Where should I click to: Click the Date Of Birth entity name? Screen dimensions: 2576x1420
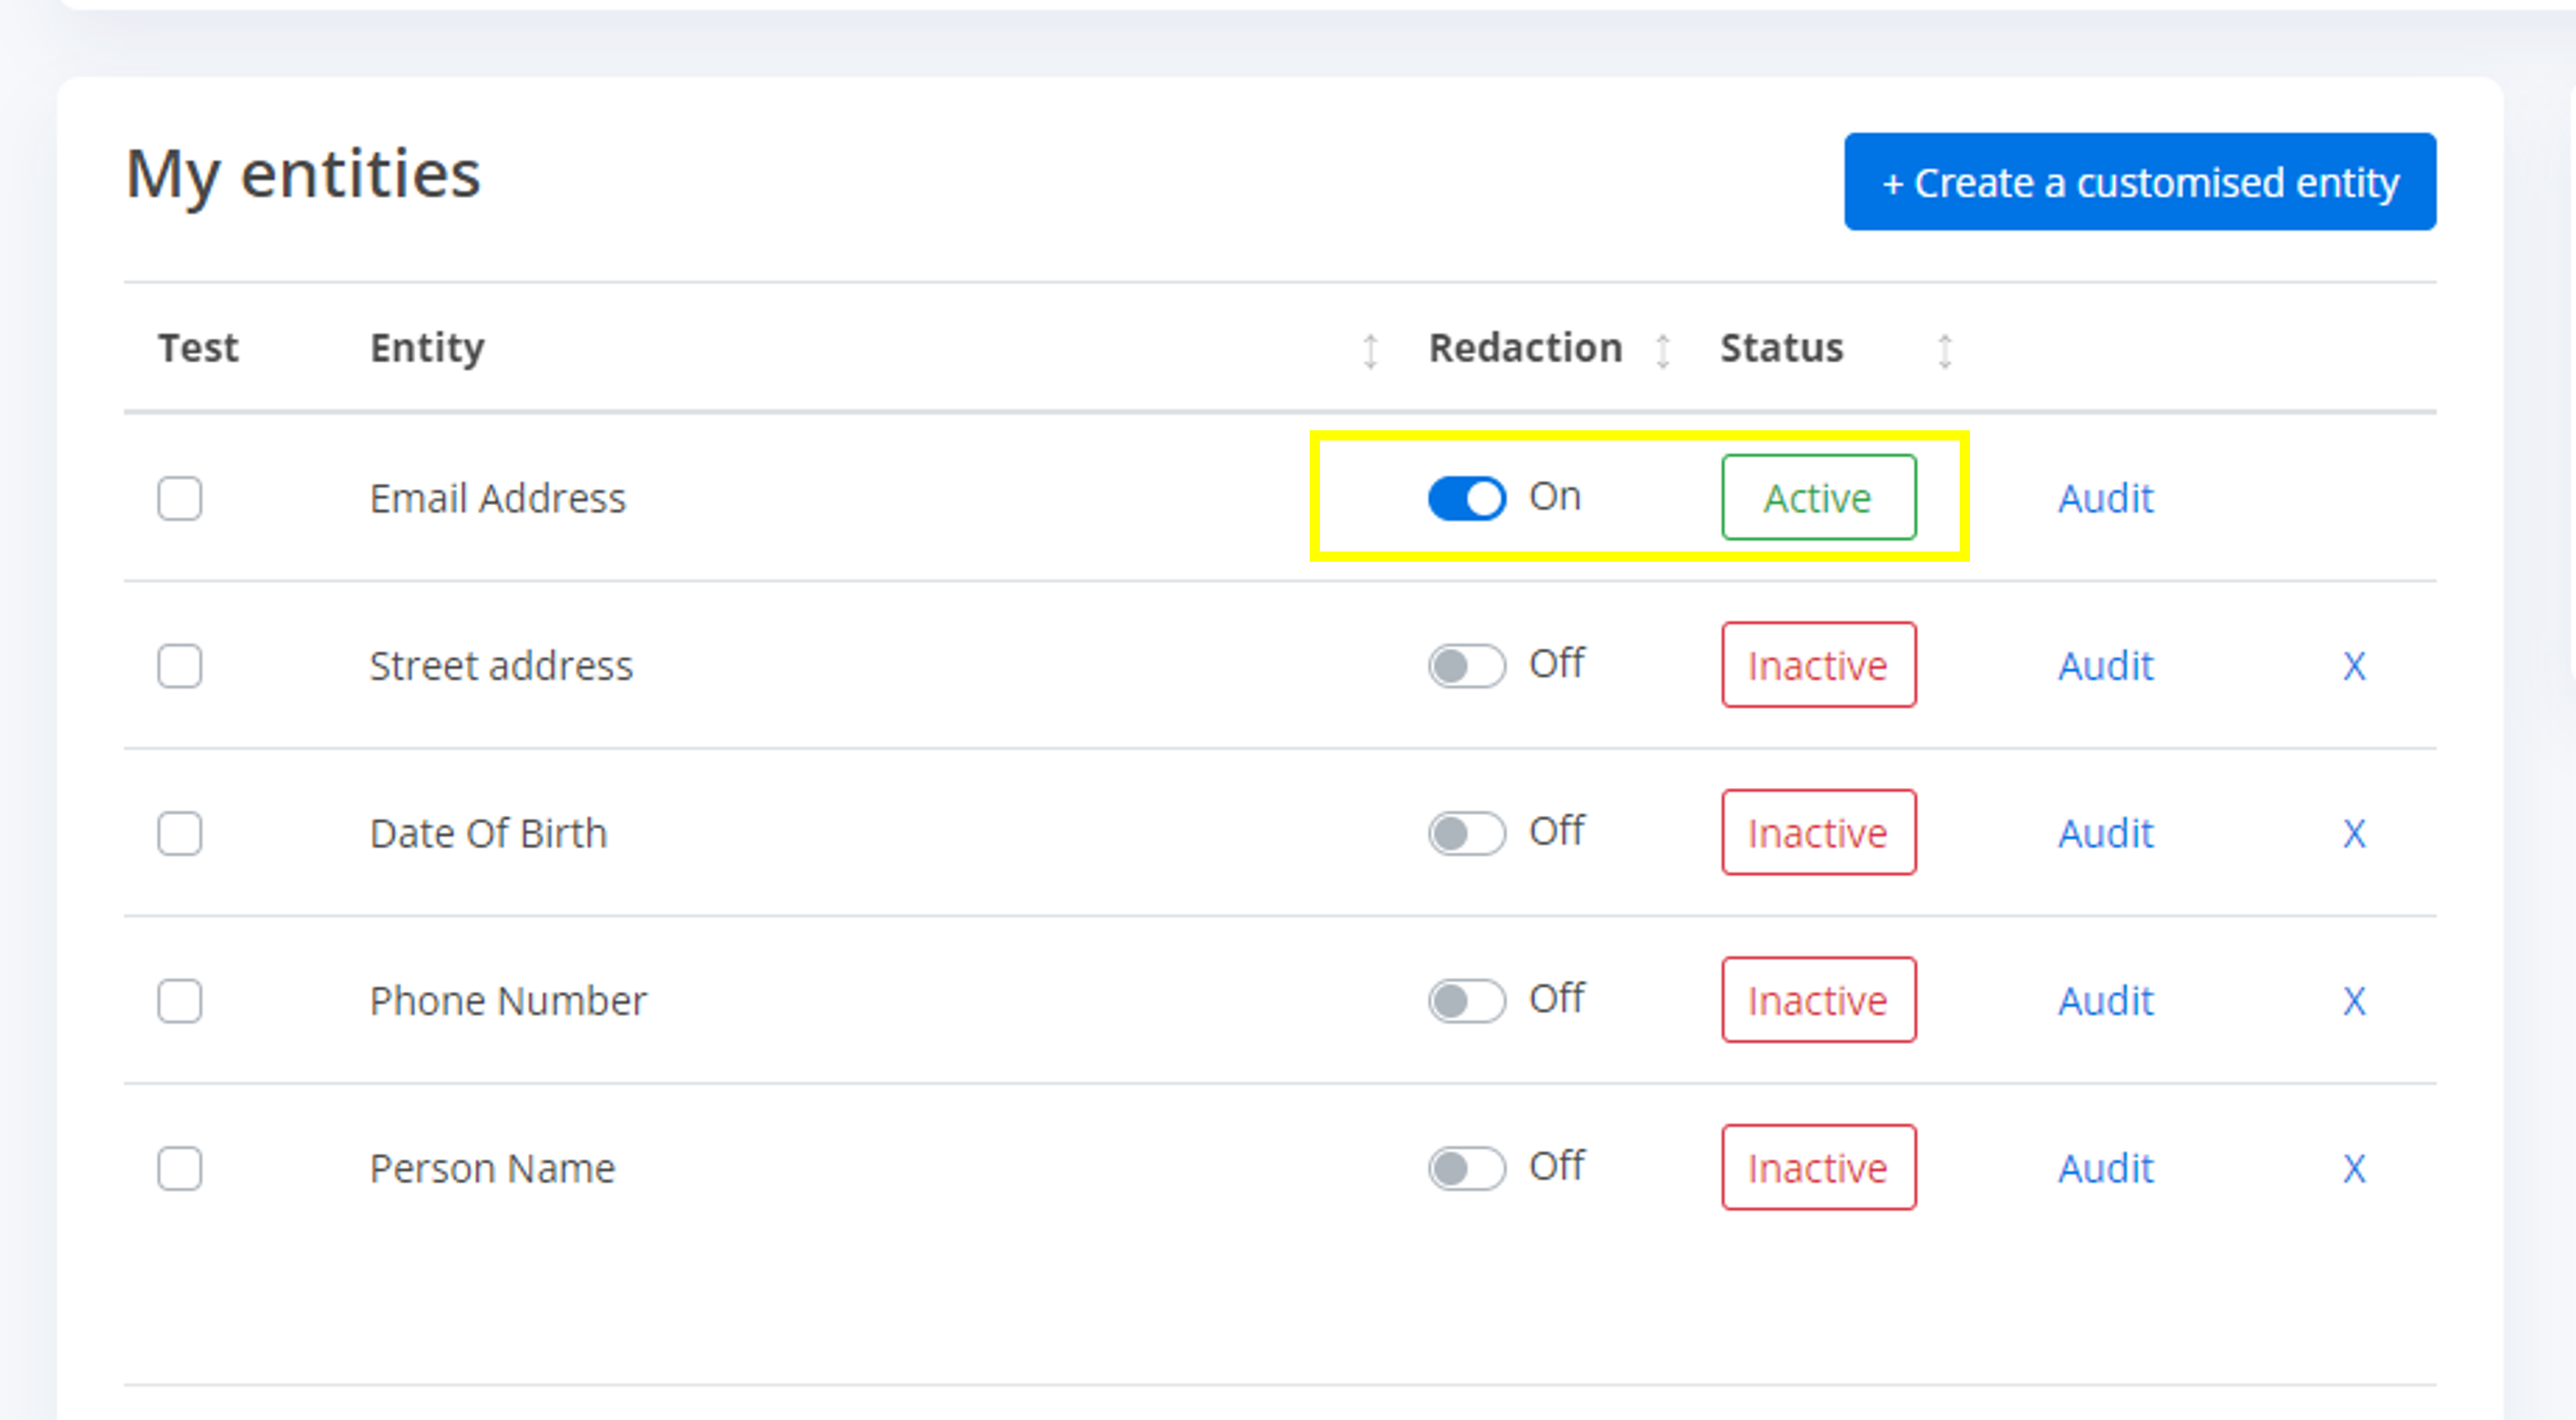[x=488, y=833]
